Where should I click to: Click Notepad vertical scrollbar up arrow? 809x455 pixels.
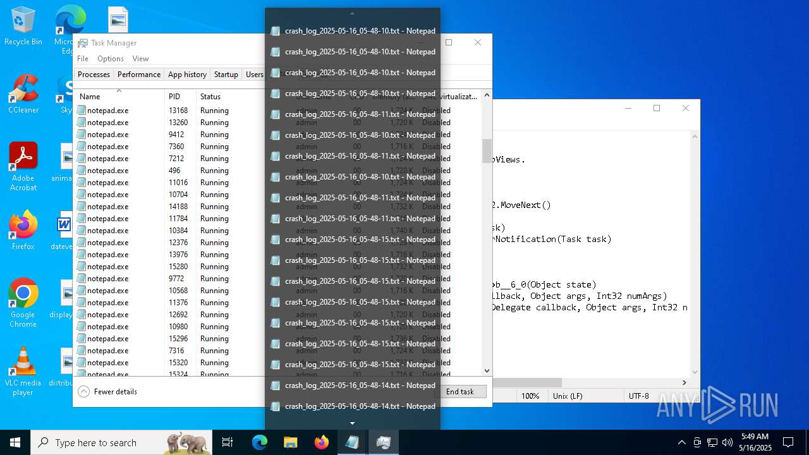coord(695,136)
